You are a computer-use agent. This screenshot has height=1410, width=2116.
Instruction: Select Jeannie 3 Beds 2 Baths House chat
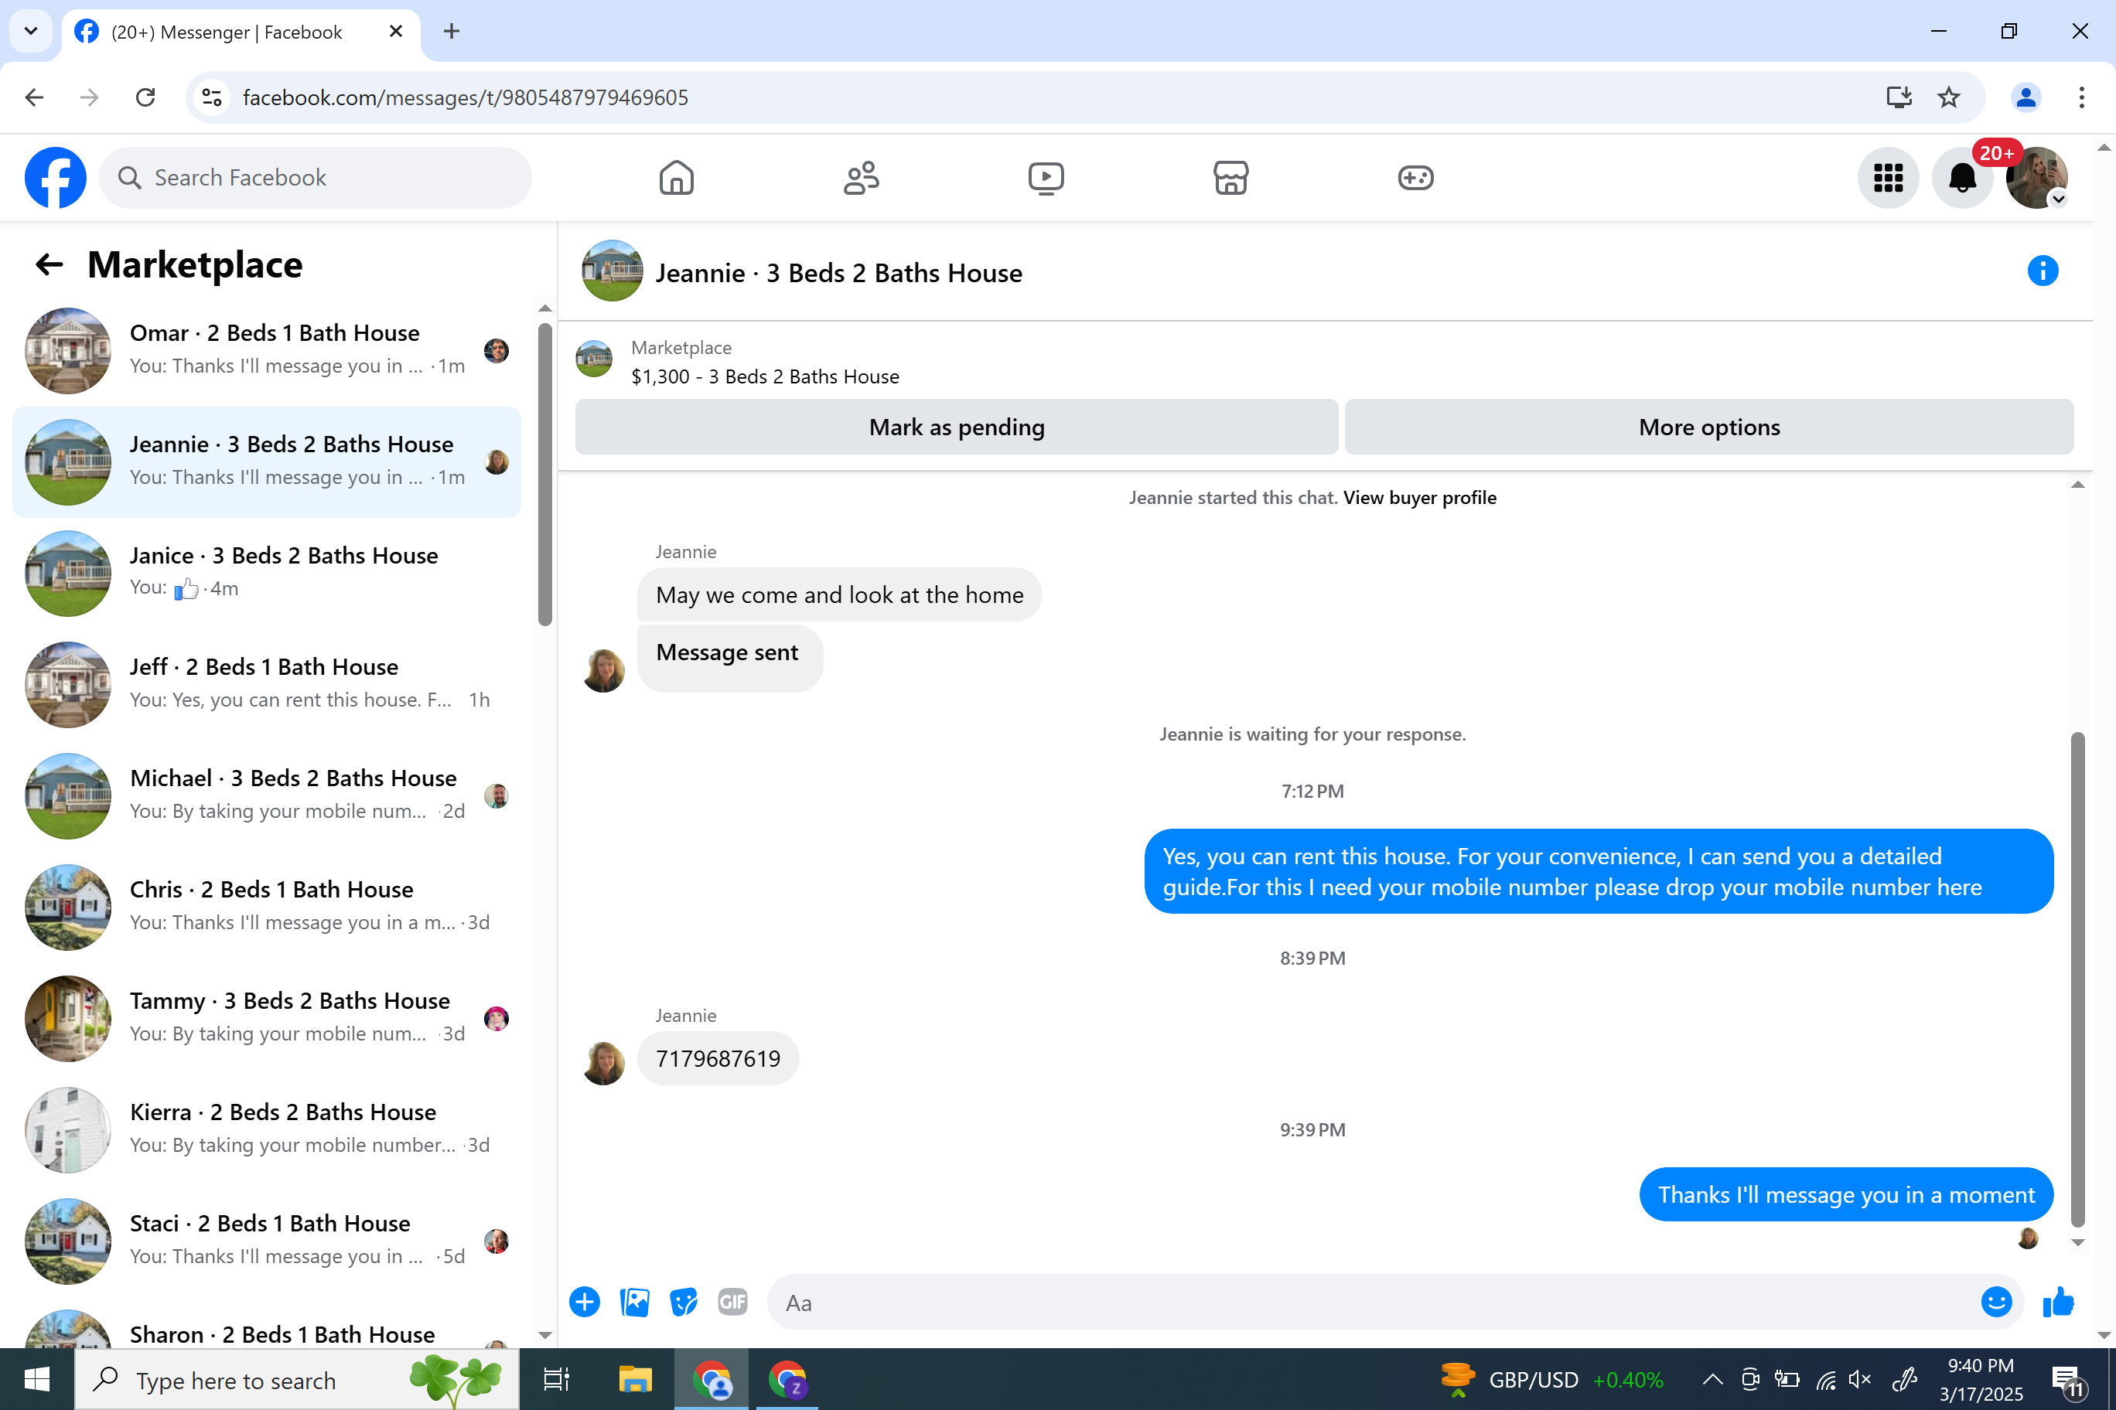(267, 461)
